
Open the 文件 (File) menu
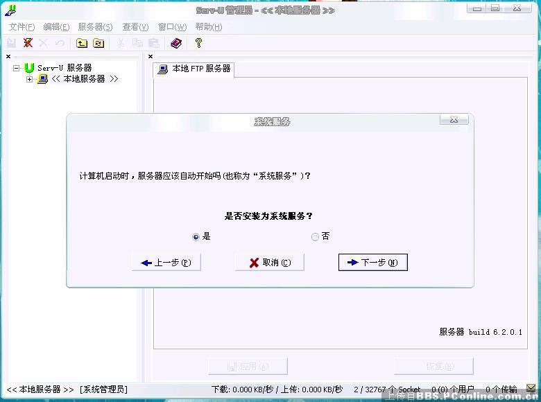[x=22, y=27]
